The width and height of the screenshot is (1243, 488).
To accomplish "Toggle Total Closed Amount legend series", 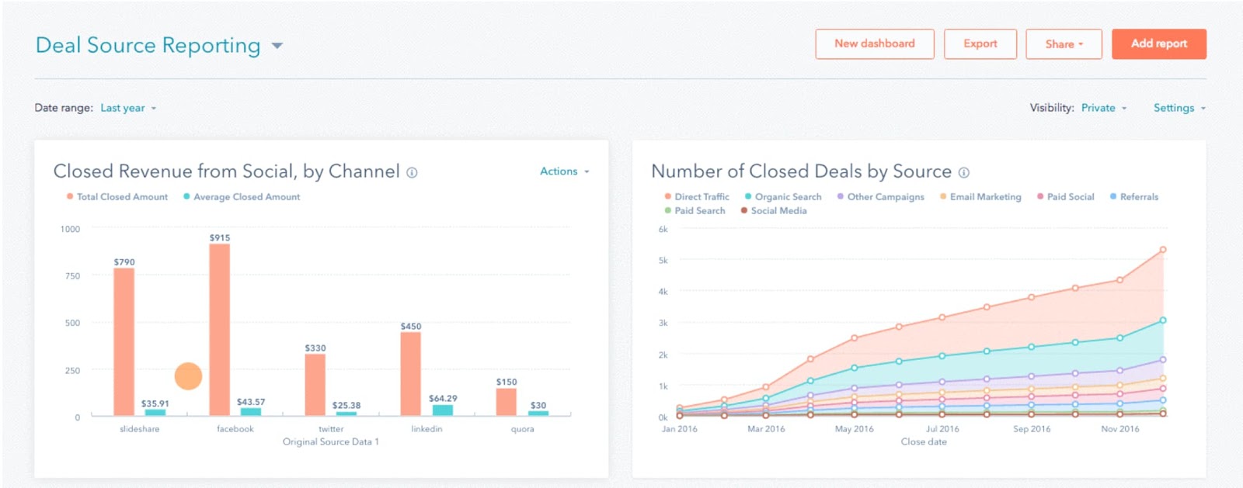I will 122,197.
